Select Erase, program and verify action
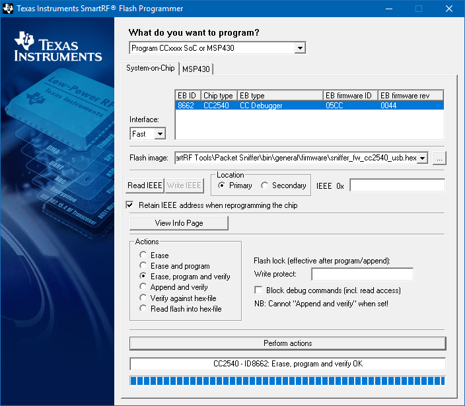The image size is (465, 406). pyautogui.click(x=143, y=276)
